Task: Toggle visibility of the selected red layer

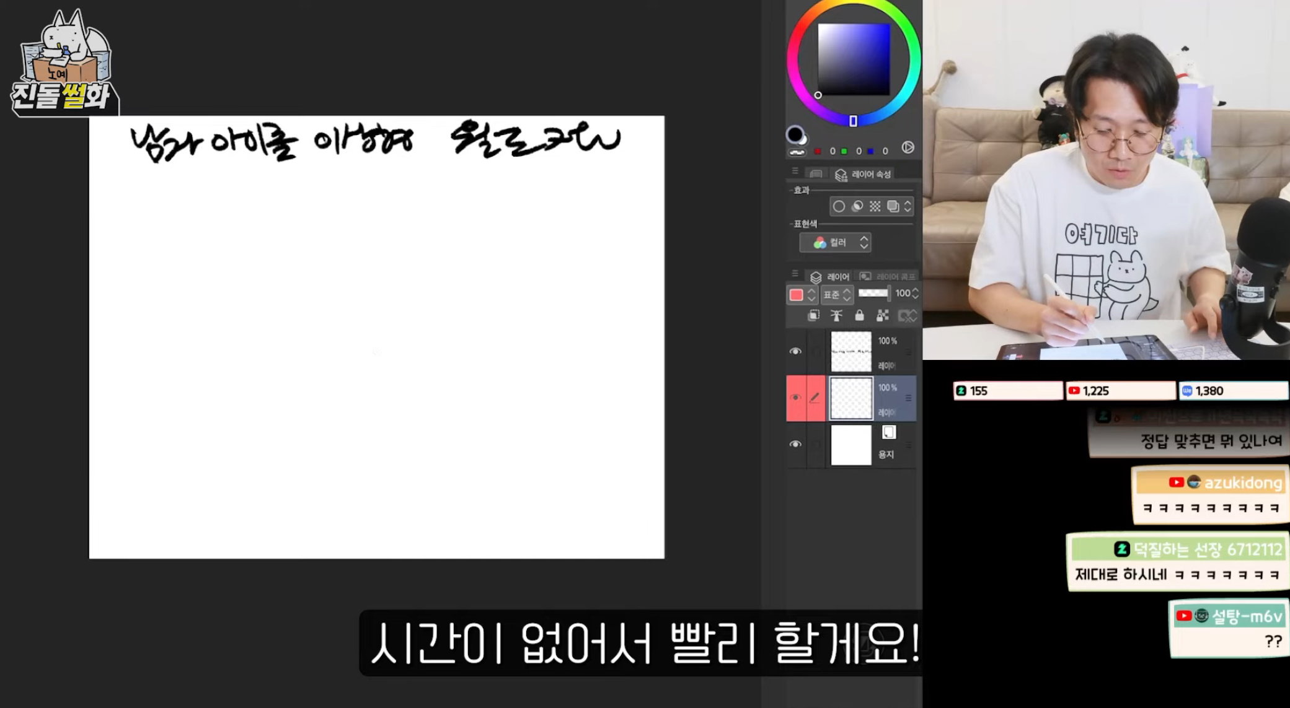Action: tap(795, 398)
